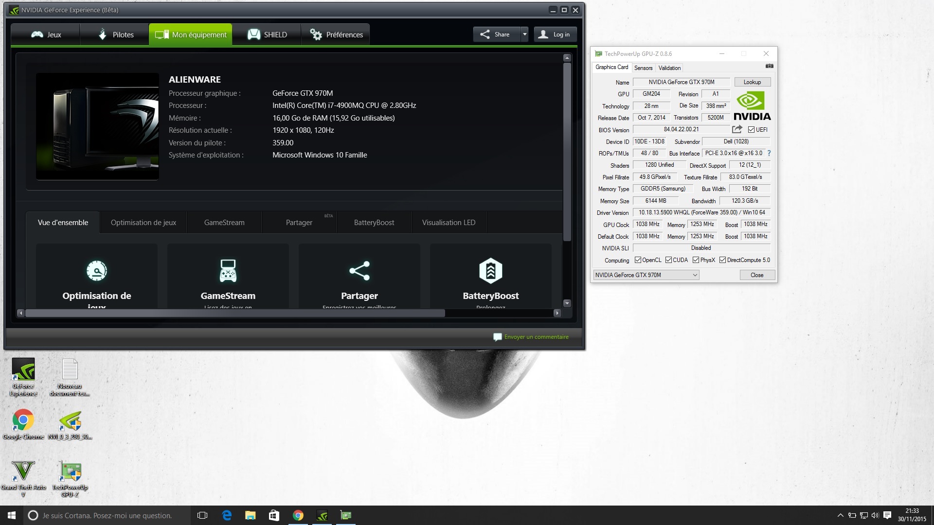The image size is (934, 525).
Task: Open the Windows Start menu
Action: tap(12, 515)
